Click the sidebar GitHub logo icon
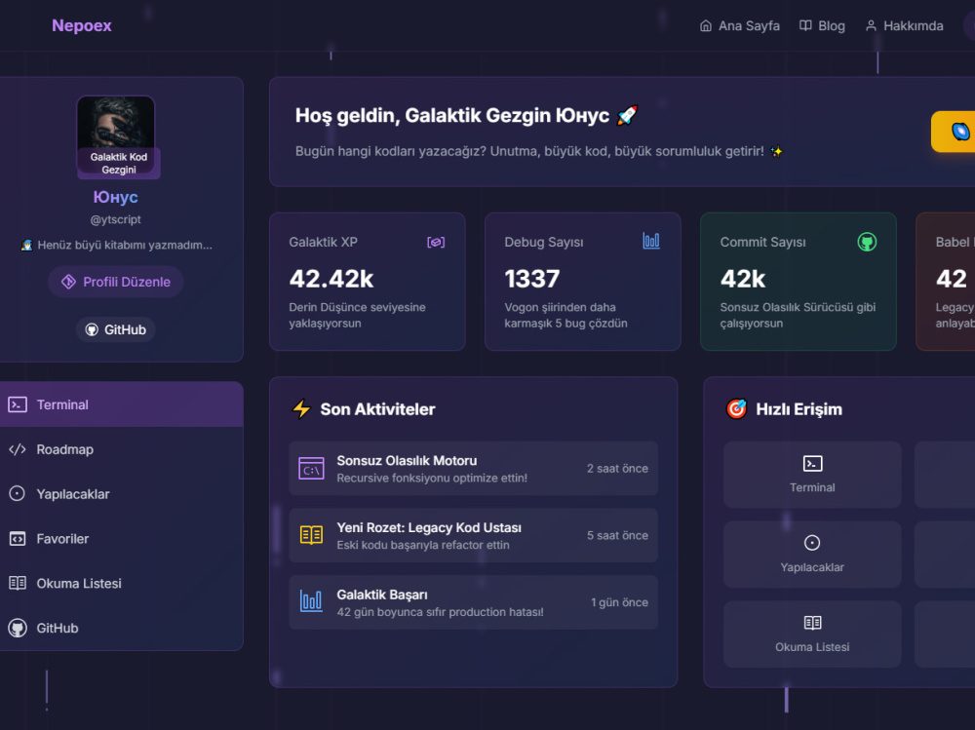 point(18,628)
